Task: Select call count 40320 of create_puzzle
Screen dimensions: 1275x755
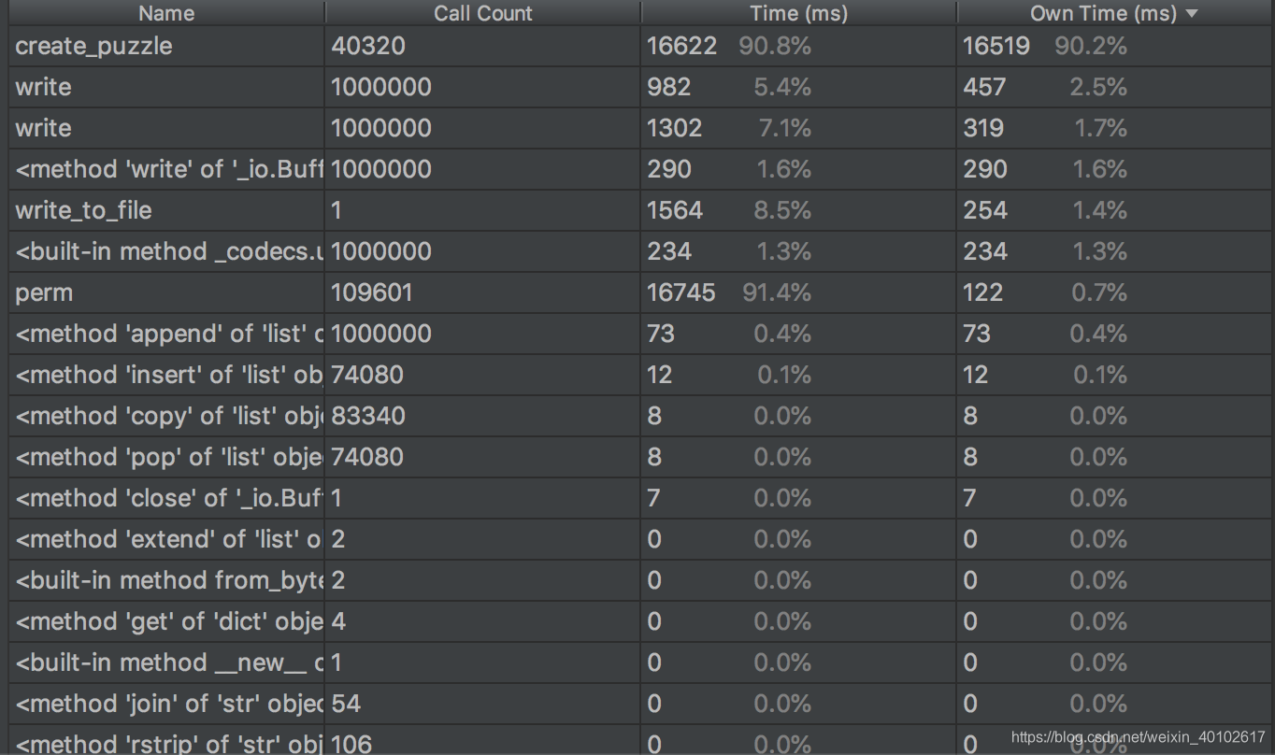Action: tap(367, 46)
